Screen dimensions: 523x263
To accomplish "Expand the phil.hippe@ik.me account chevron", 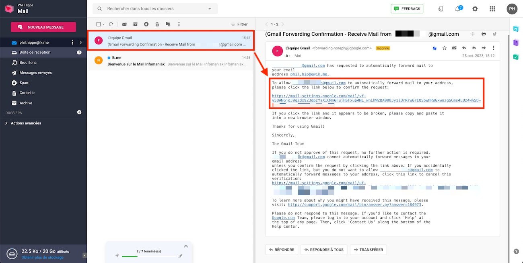I will coord(80,42).
